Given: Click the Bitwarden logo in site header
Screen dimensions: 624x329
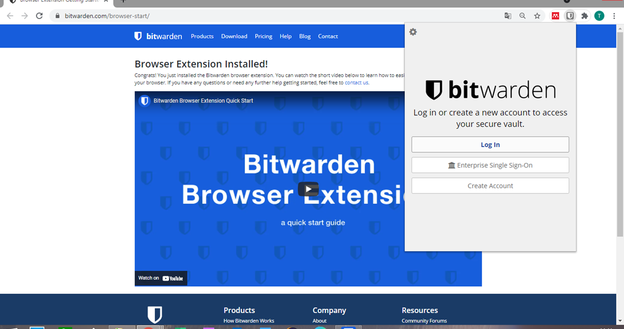Looking at the screenshot, I should (158, 36).
